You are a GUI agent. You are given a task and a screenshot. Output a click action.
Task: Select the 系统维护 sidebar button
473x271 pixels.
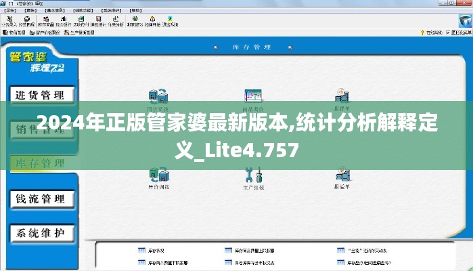[42, 233]
